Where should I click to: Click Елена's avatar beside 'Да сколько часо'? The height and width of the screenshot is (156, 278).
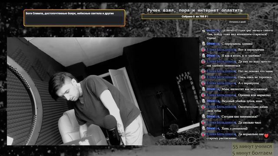click(x=203, y=123)
